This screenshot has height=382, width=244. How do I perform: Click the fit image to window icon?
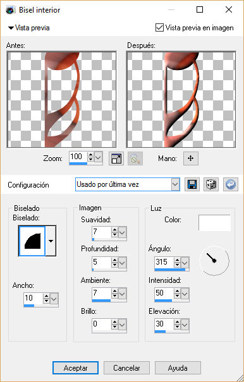click(116, 158)
